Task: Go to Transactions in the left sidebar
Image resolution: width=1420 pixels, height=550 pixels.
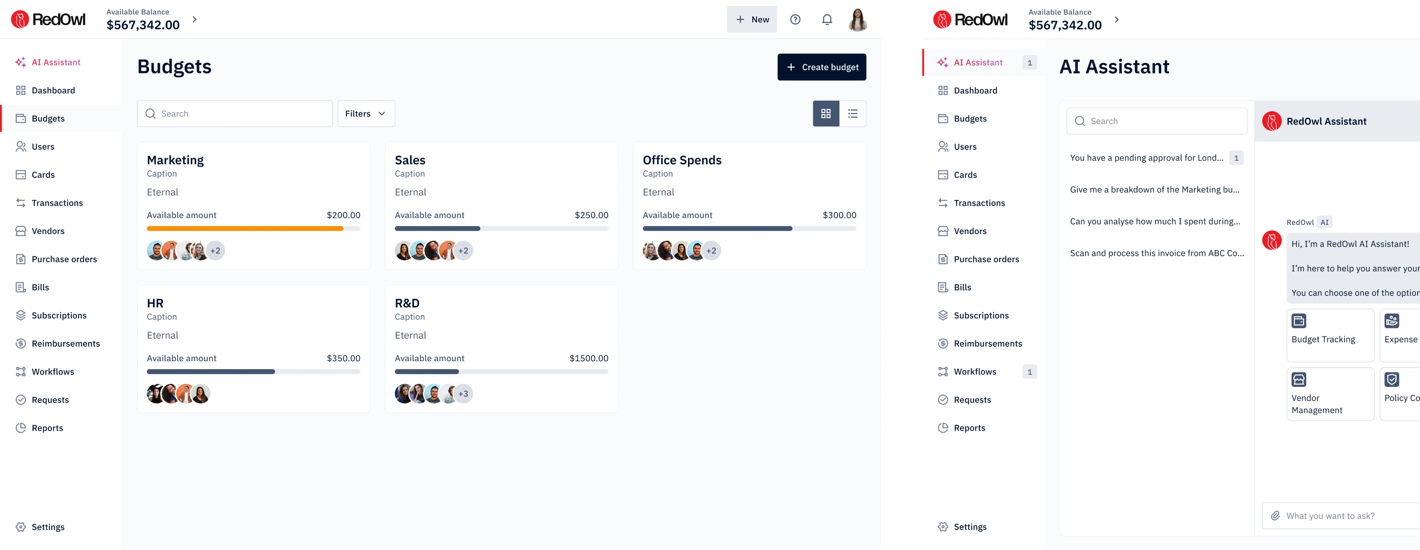Action: 57,203
